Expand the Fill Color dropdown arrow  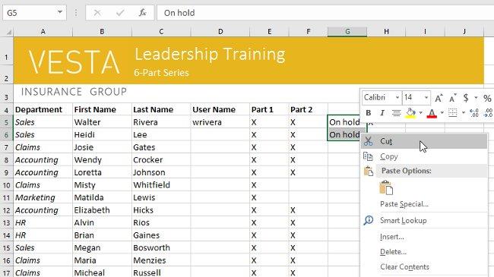click(x=420, y=112)
